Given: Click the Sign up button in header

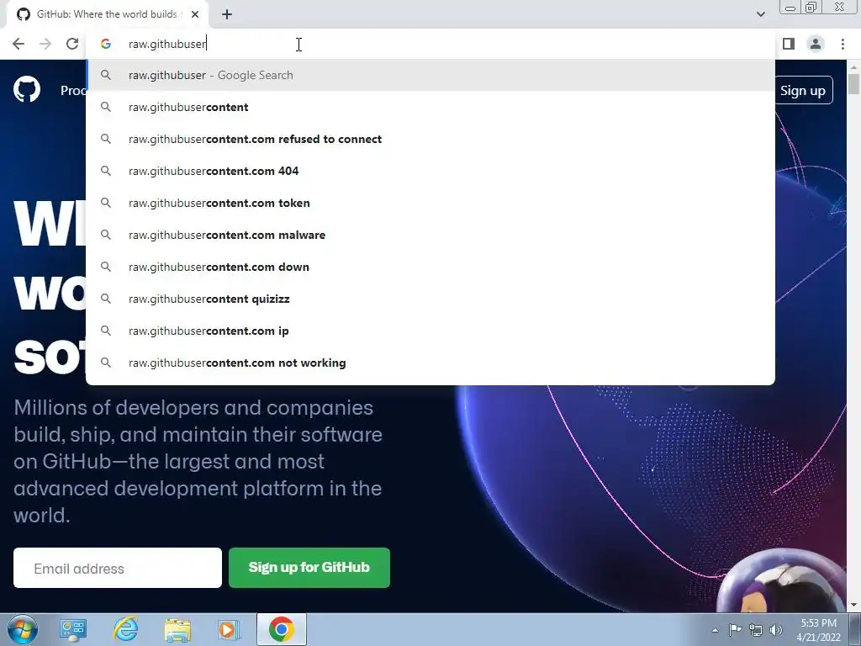Looking at the screenshot, I should 803,91.
